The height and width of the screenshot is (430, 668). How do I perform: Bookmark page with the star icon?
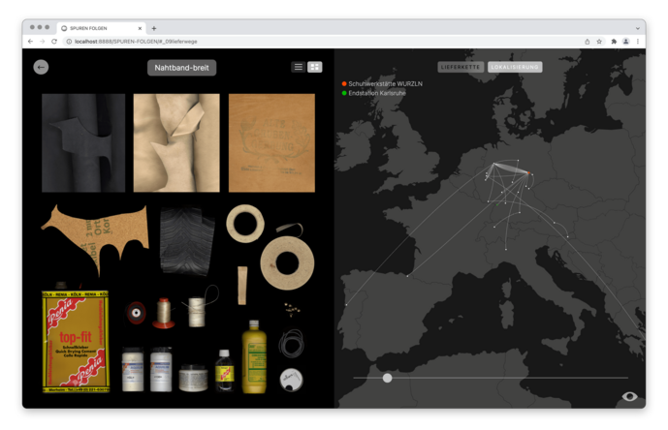click(599, 42)
